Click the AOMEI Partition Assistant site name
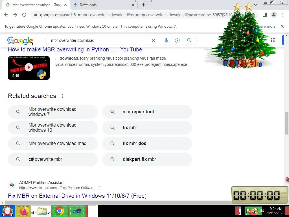The image size is (289, 217). pos(42,183)
